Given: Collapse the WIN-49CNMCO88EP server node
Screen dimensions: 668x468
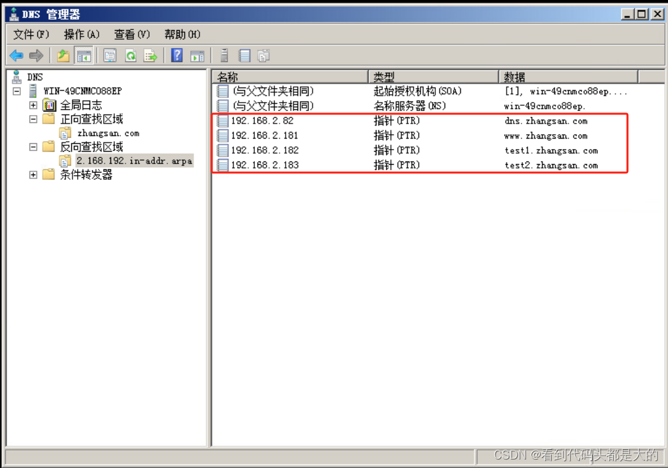Looking at the screenshot, I should (x=16, y=91).
